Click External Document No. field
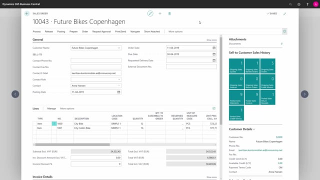Viewport: 320px width, 180px height. (191, 66)
